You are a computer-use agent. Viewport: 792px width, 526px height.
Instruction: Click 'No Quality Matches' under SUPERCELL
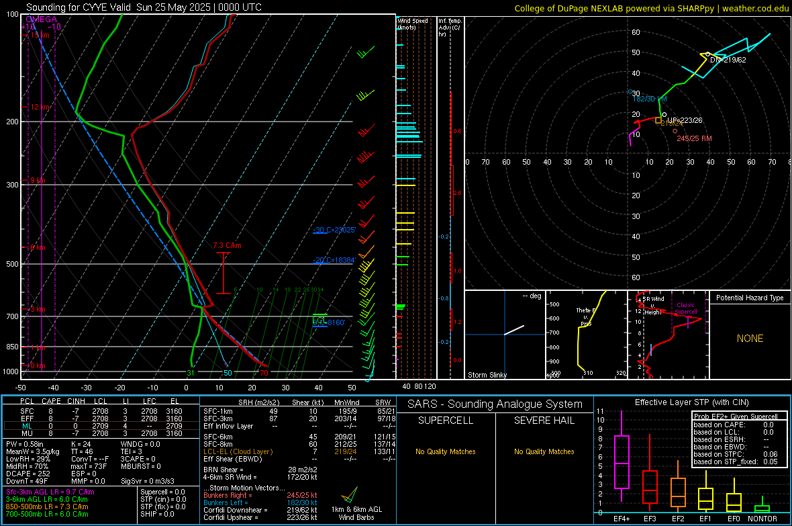tap(446, 451)
